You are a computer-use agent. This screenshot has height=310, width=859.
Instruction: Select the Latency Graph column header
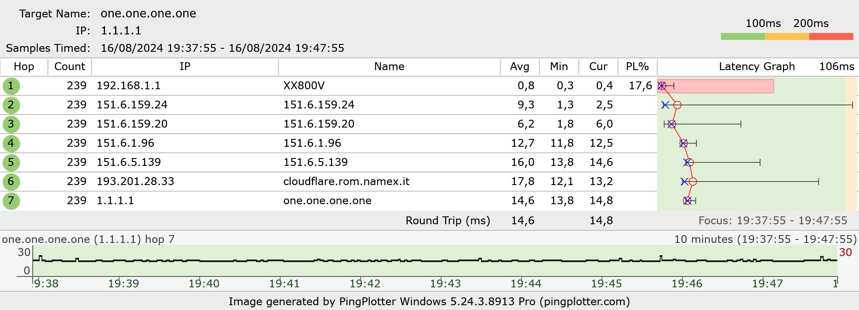coord(757,67)
